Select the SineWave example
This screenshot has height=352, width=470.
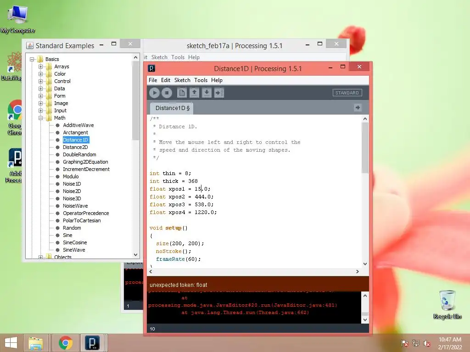pyautogui.click(x=74, y=250)
